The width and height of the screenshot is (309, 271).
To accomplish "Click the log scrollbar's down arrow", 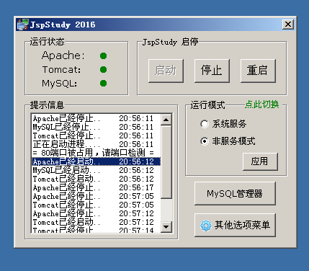I will click(166, 226).
